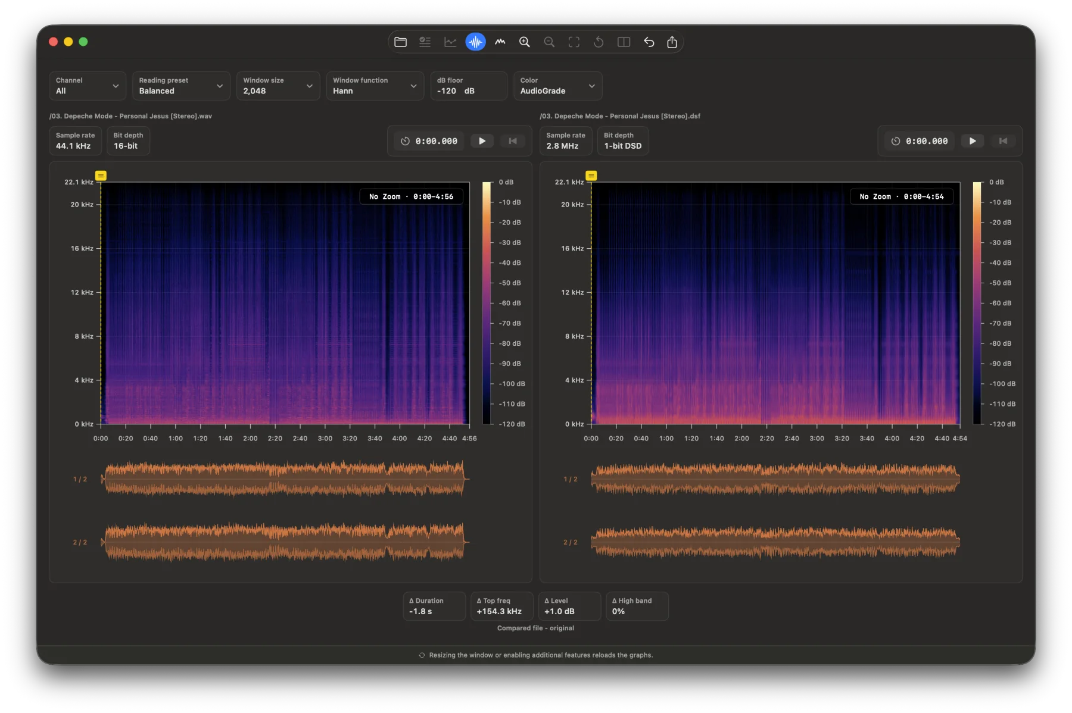The width and height of the screenshot is (1072, 713).
Task: Click the .wav color scale bar
Action: [x=487, y=303]
